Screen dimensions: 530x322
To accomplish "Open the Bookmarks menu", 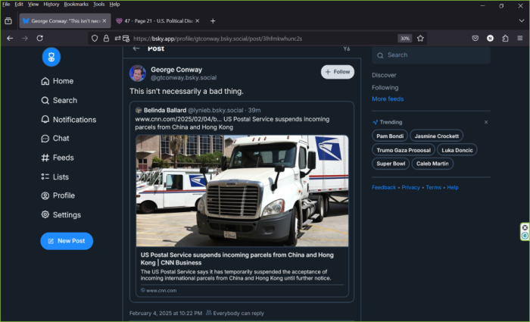I will [x=76, y=5].
